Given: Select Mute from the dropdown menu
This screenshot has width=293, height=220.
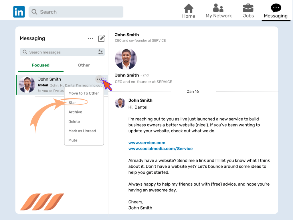Looking at the screenshot, I should (x=73, y=140).
